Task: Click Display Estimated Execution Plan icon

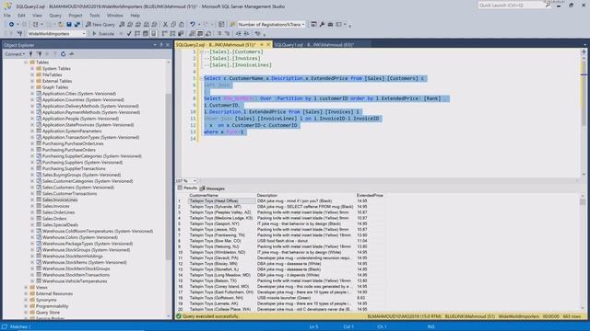Action: tap(137, 33)
